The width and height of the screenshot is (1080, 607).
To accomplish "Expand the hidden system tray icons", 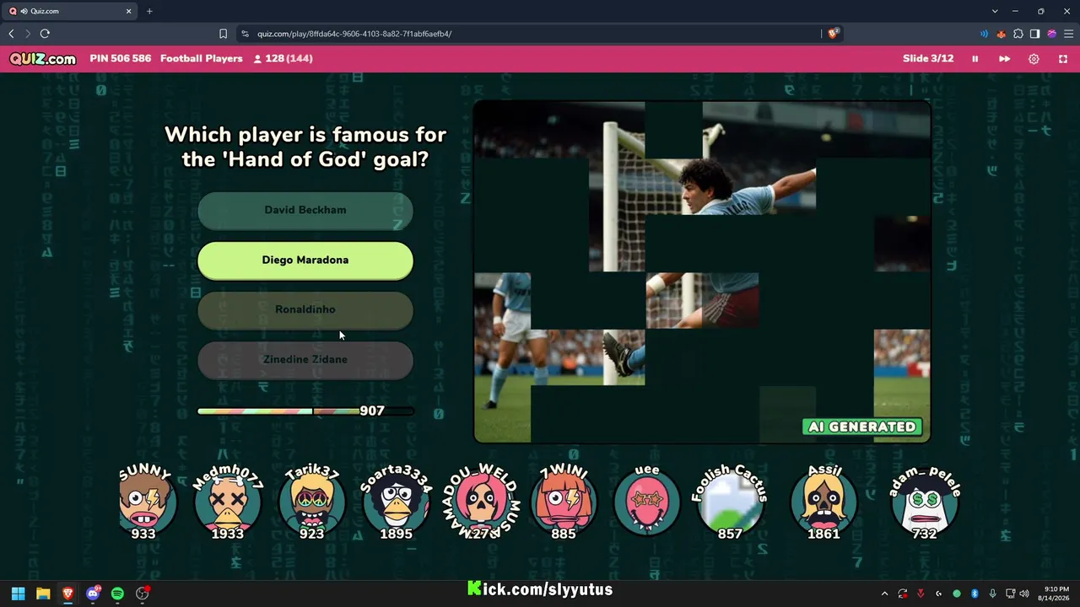I will click(884, 594).
